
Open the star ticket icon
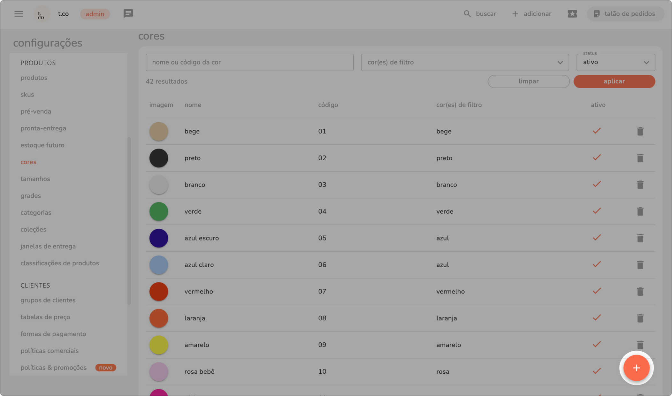[572, 14]
